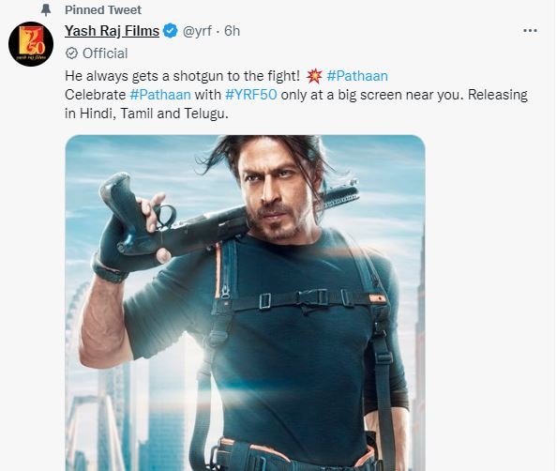Click the text 'Releasing in Hindi, Tamil and Telugu'
The image size is (557, 471).
(x=296, y=104)
